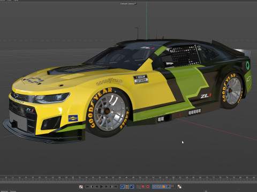Toggle Parameter keyframe recording icon
257x192 pixels.
point(168,187)
